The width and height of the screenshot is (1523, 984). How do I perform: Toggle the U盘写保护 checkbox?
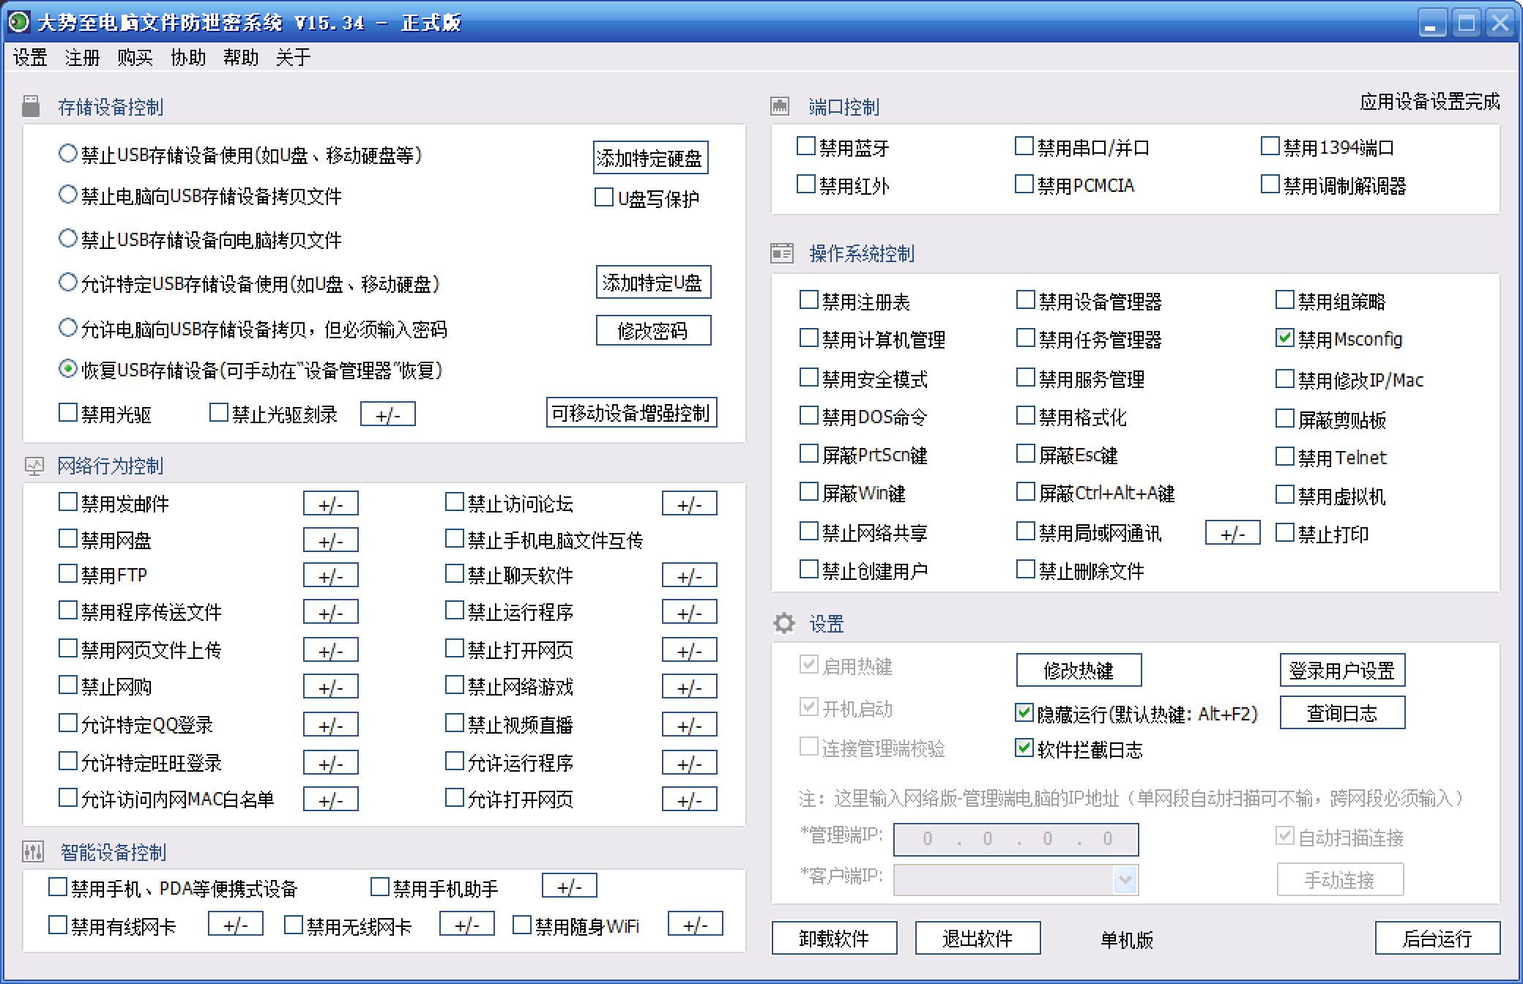(x=604, y=198)
